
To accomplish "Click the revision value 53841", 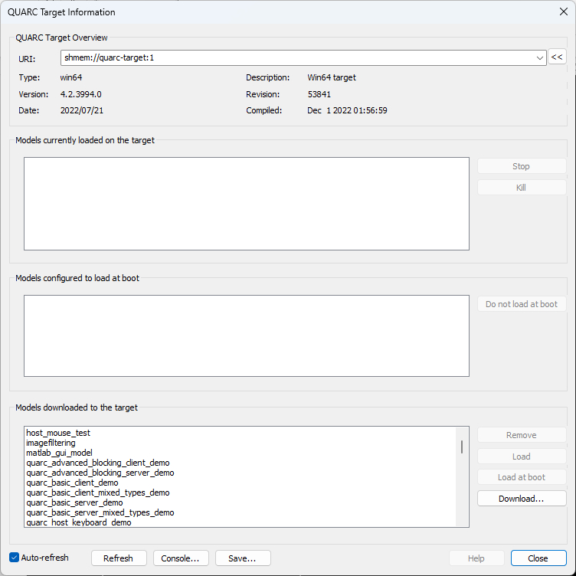I will click(319, 94).
